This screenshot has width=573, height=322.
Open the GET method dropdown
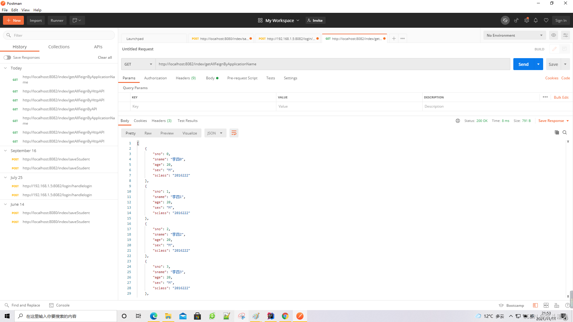[x=138, y=64]
